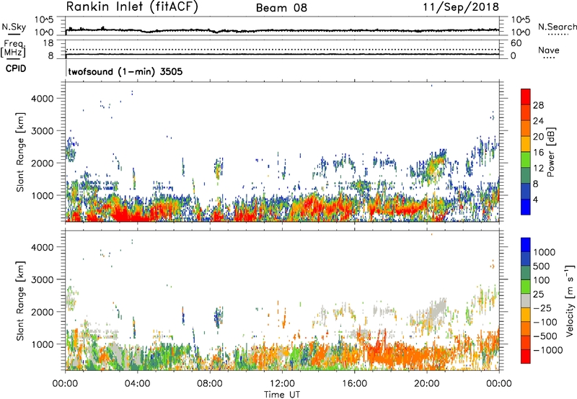Click the right "10^0" noise axis tick
The height and width of the screenshot is (399, 577).
tap(521, 32)
